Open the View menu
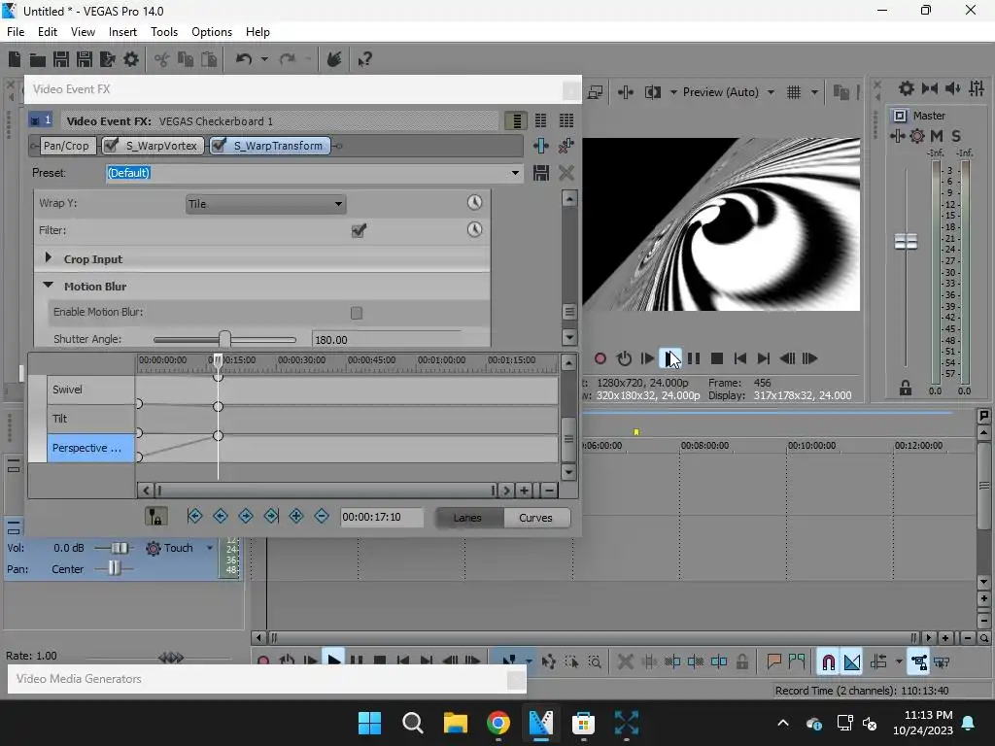 click(x=83, y=32)
